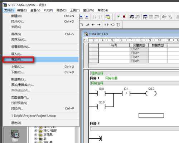
Task: Choose 保存(S) menu entry
Action: point(40,34)
